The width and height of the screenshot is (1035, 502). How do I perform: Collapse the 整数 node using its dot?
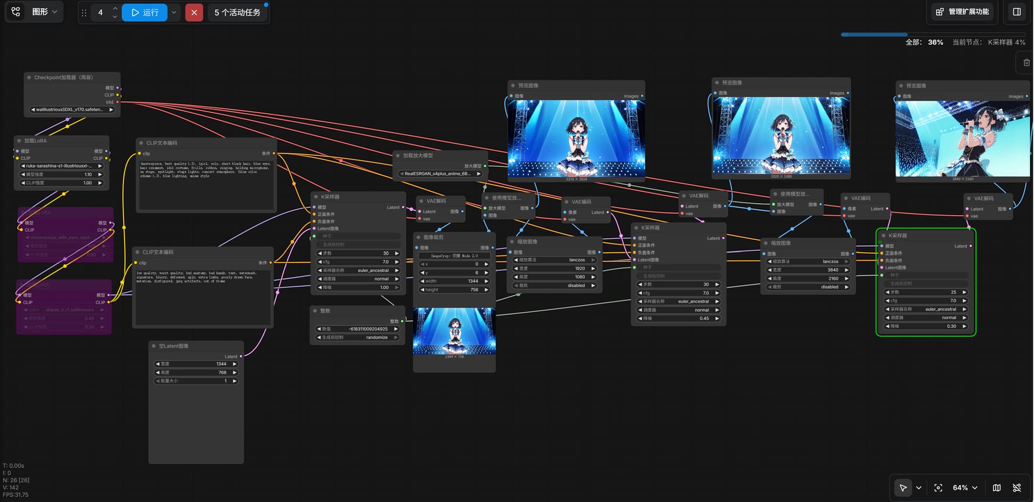pos(315,311)
